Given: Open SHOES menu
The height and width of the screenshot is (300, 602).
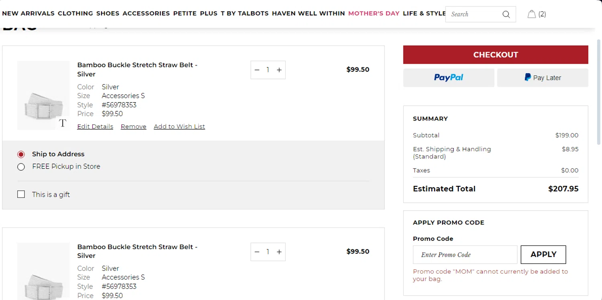Looking at the screenshot, I should click(108, 13).
